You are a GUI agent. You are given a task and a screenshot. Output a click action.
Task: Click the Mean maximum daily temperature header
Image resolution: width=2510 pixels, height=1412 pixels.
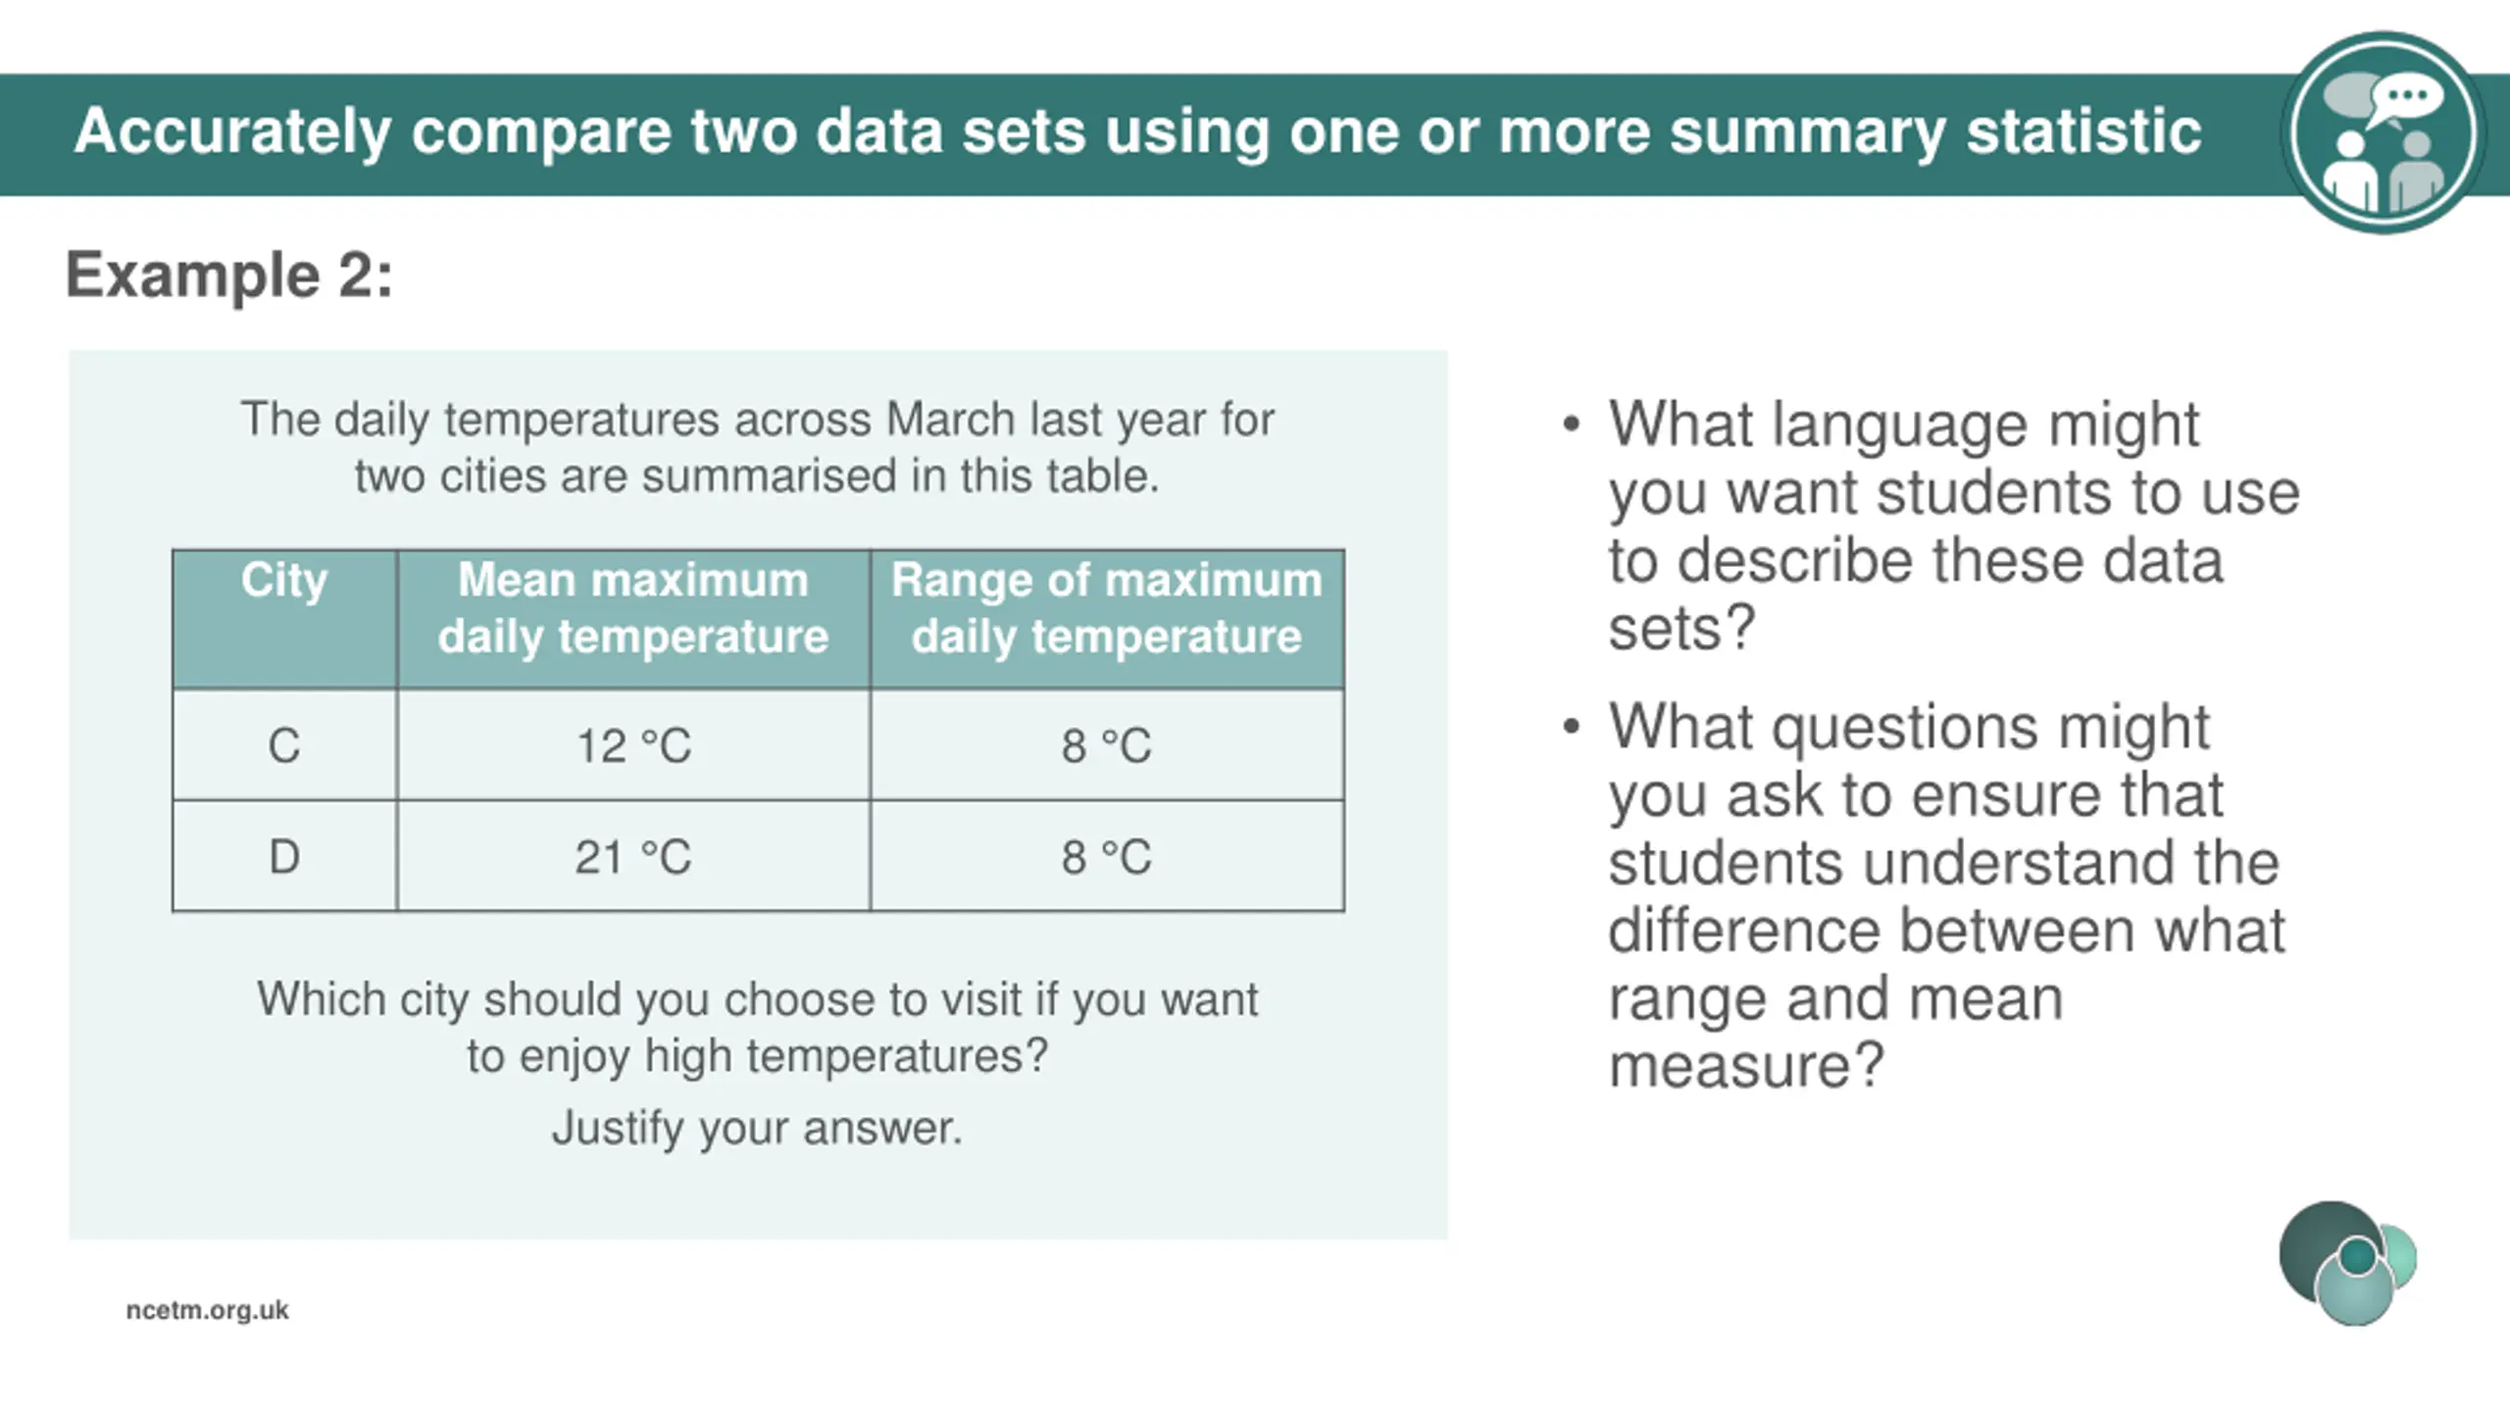click(633, 619)
